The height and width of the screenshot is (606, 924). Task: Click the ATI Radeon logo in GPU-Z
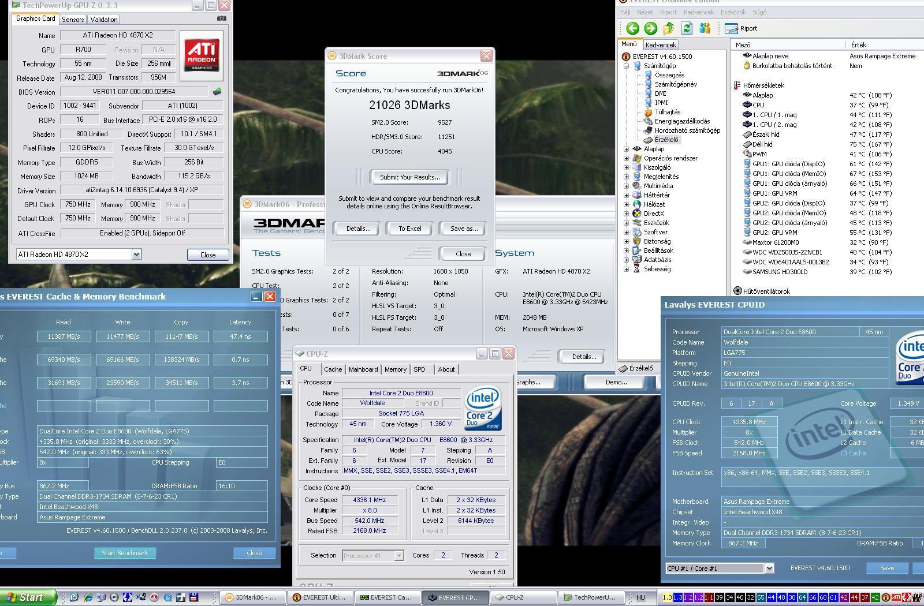pos(201,55)
